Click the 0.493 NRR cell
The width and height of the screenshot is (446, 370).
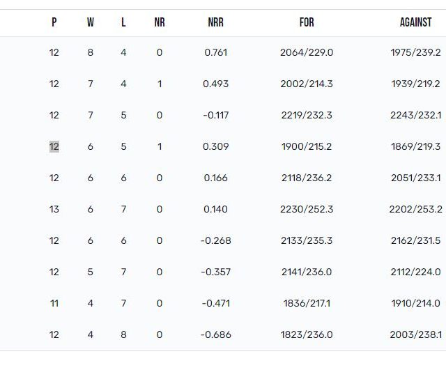point(215,84)
